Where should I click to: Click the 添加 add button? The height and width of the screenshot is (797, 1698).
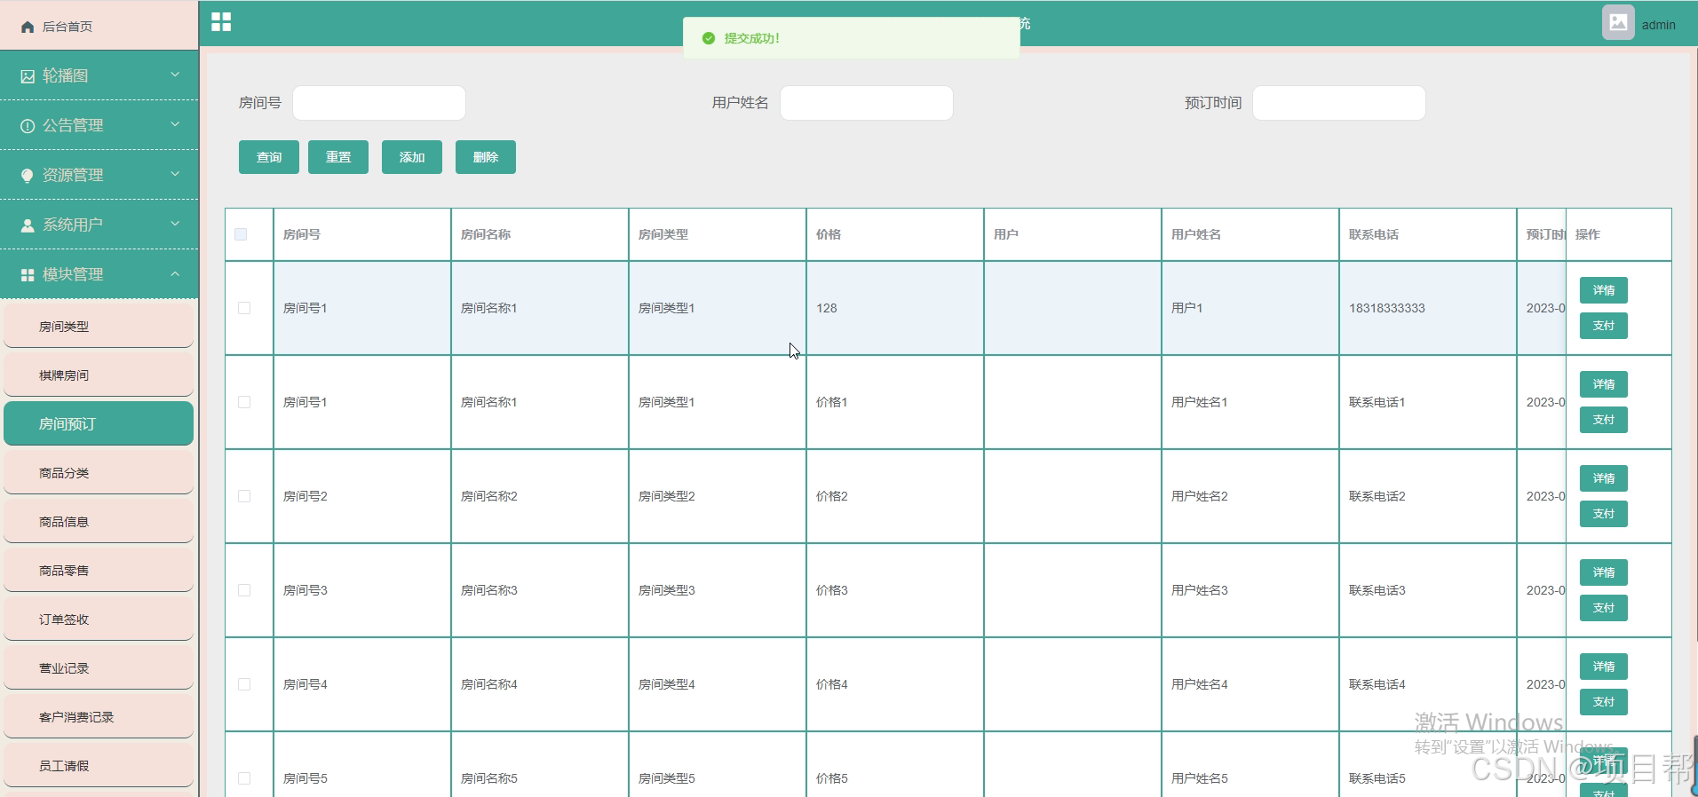[x=412, y=157]
